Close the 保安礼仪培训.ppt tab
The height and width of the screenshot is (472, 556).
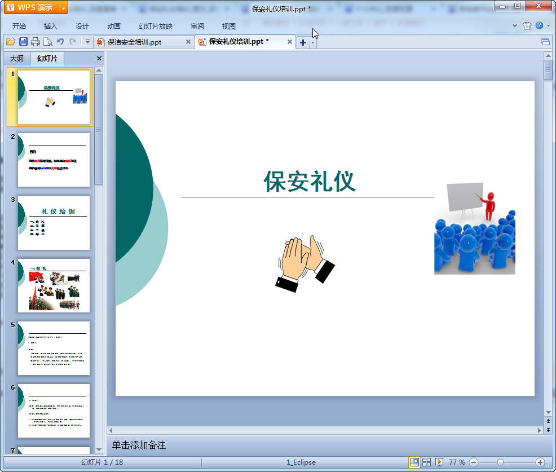tap(290, 42)
